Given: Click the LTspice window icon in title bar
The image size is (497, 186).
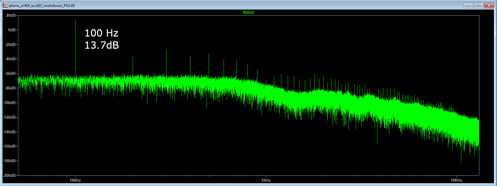Looking at the screenshot, I should 5,5.
